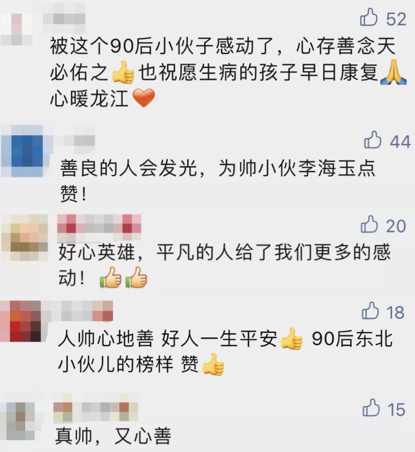
Task: Like the comment with 52 likes
Action: coord(369,17)
